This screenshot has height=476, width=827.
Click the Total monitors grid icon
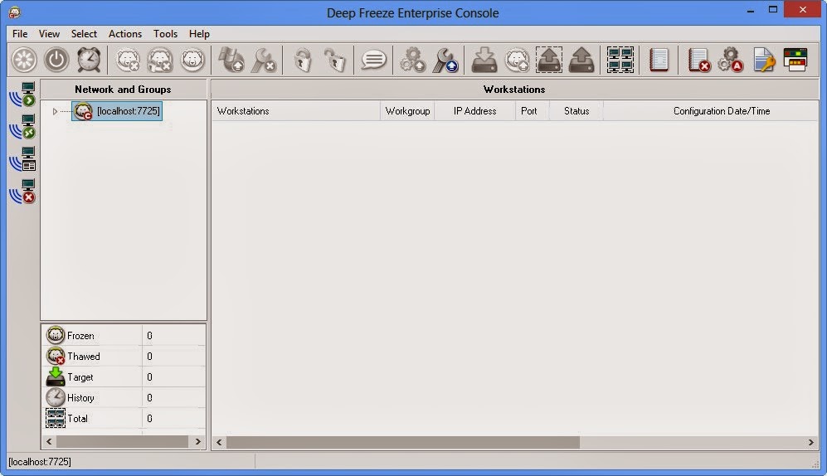tap(55, 418)
